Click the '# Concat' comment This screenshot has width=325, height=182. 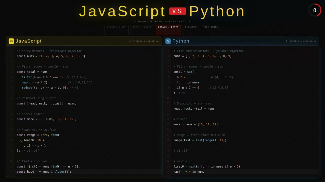180,119
